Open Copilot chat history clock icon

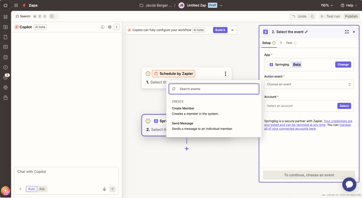[103, 27]
